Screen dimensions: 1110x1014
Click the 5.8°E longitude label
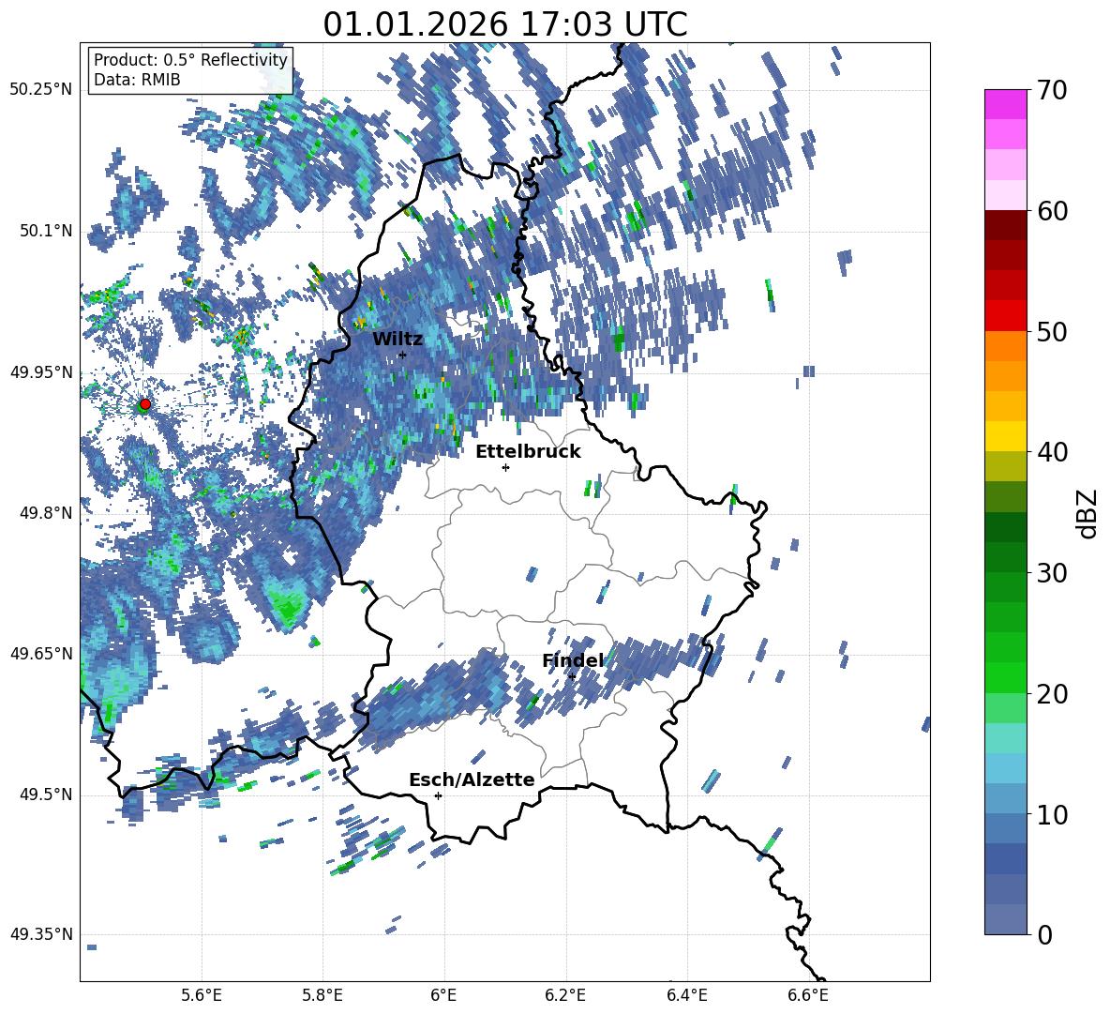(x=322, y=995)
